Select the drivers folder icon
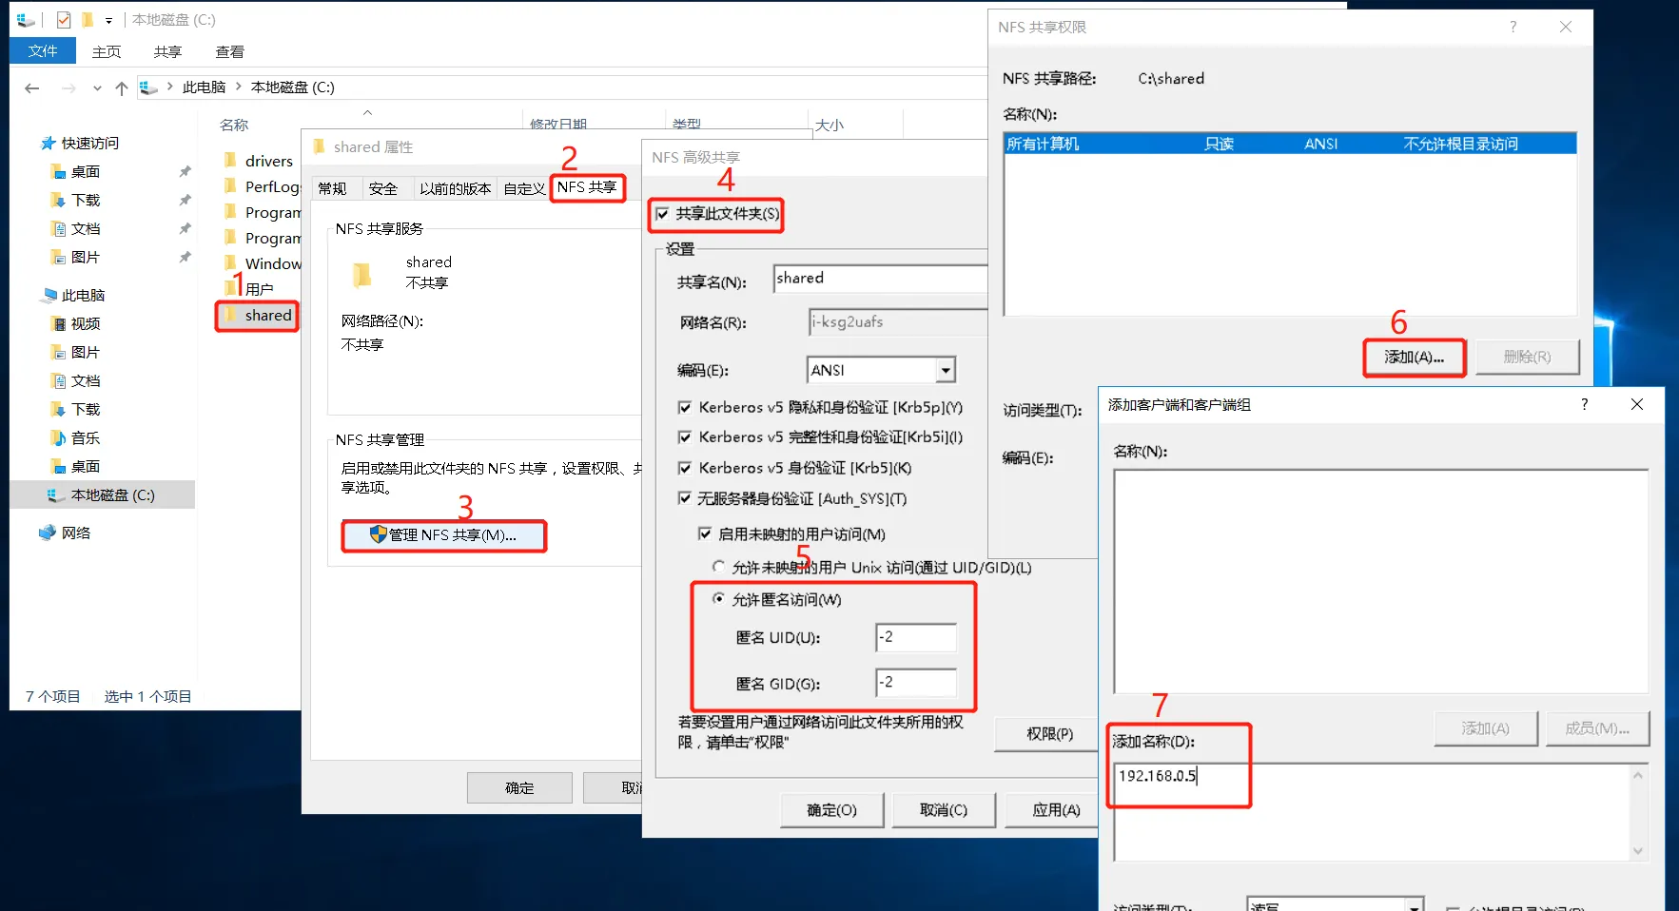This screenshot has height=911, width=1679. 230,161
